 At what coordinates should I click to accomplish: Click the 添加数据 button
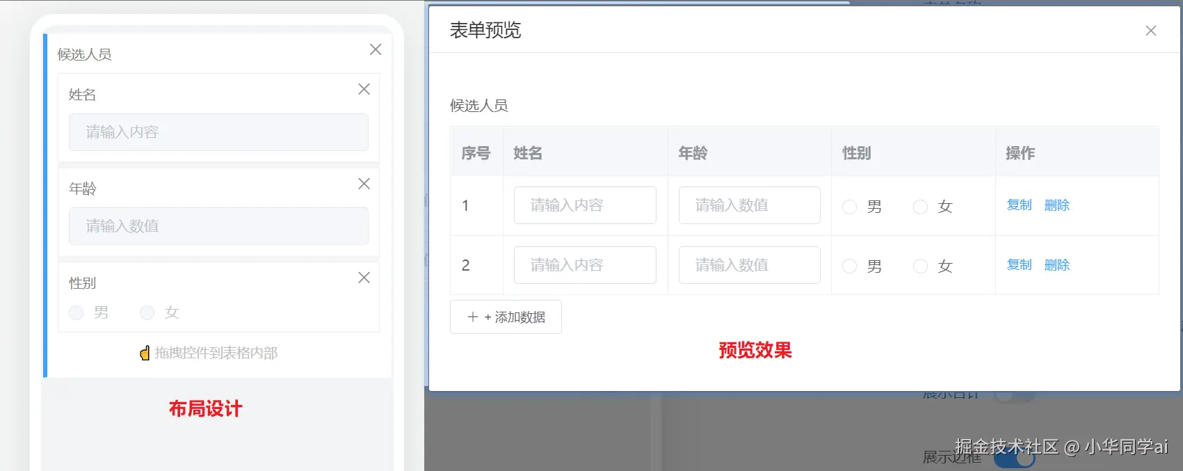coord(506,317)
